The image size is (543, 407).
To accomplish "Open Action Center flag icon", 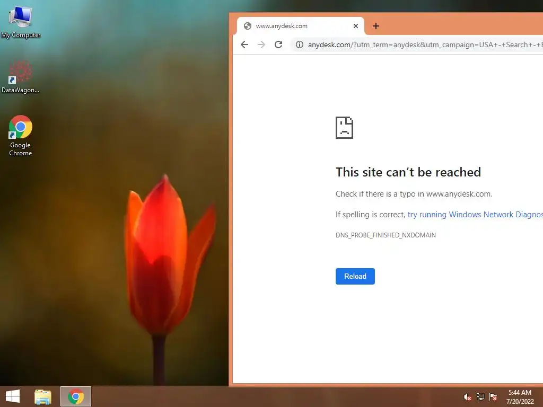I will click(x=493, y=397).
